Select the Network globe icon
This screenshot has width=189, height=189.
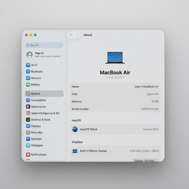(x=28, y=78)
